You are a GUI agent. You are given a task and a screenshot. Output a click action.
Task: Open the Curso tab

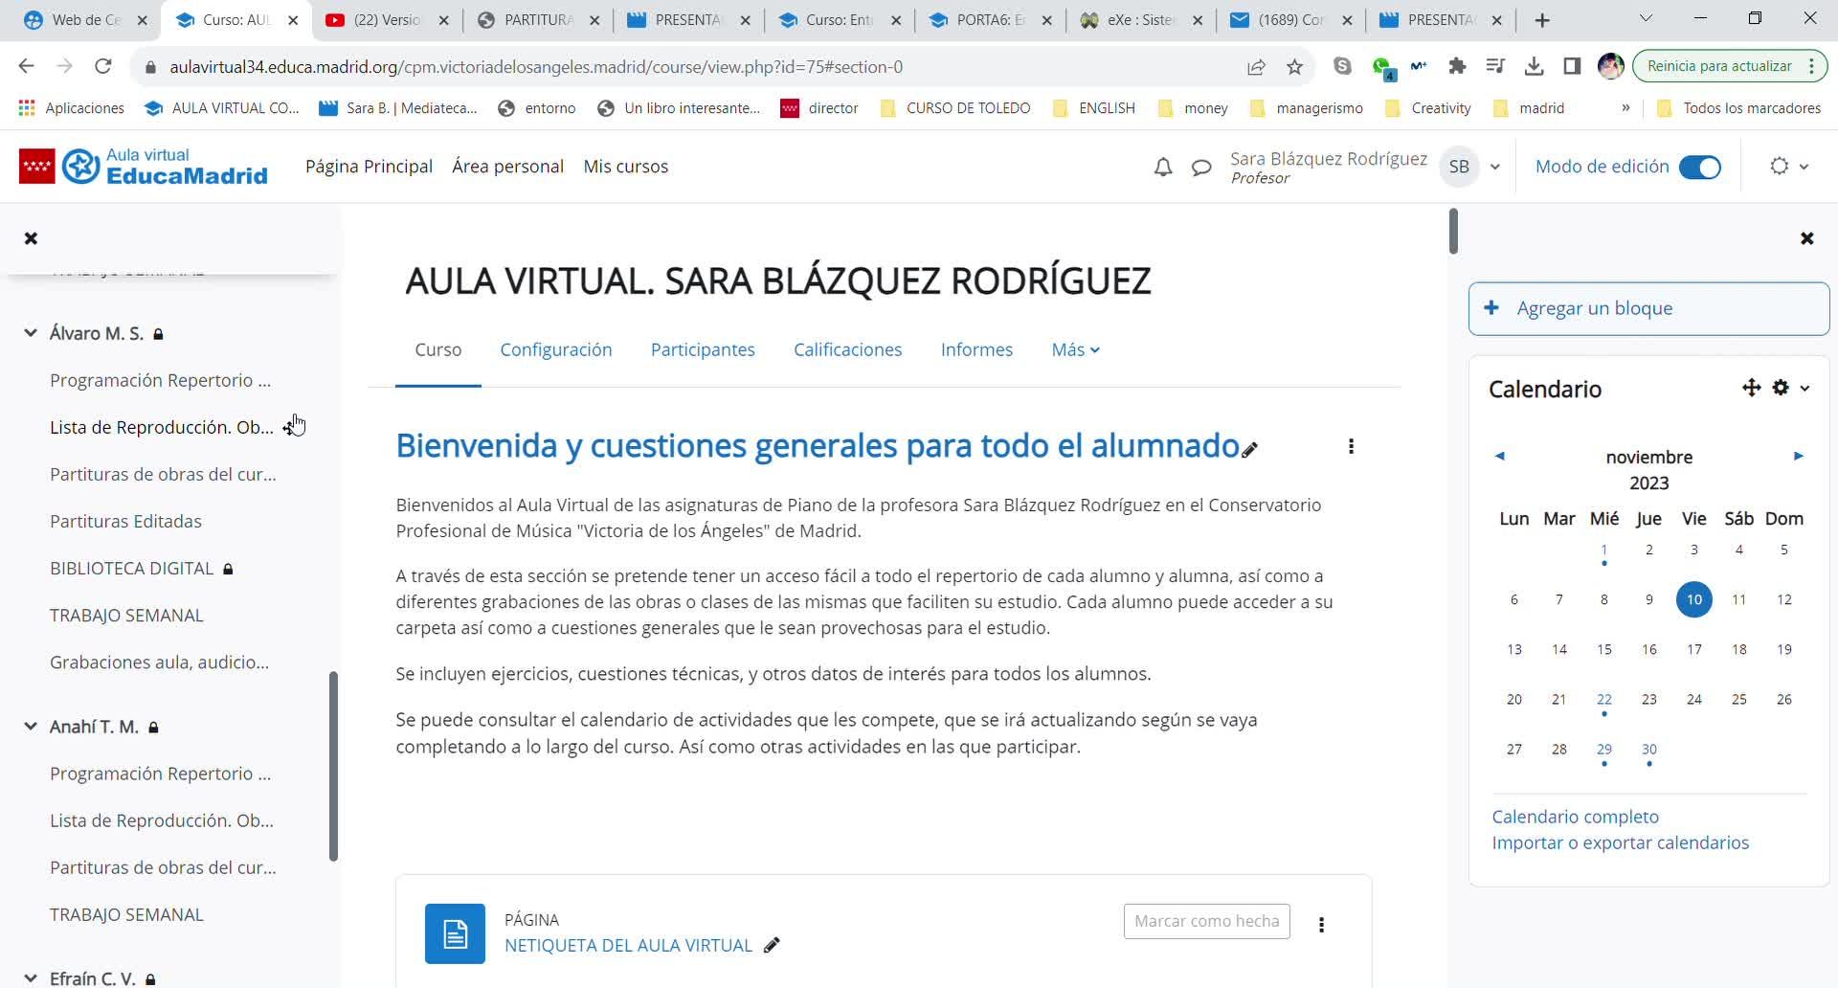click(438, 350)
